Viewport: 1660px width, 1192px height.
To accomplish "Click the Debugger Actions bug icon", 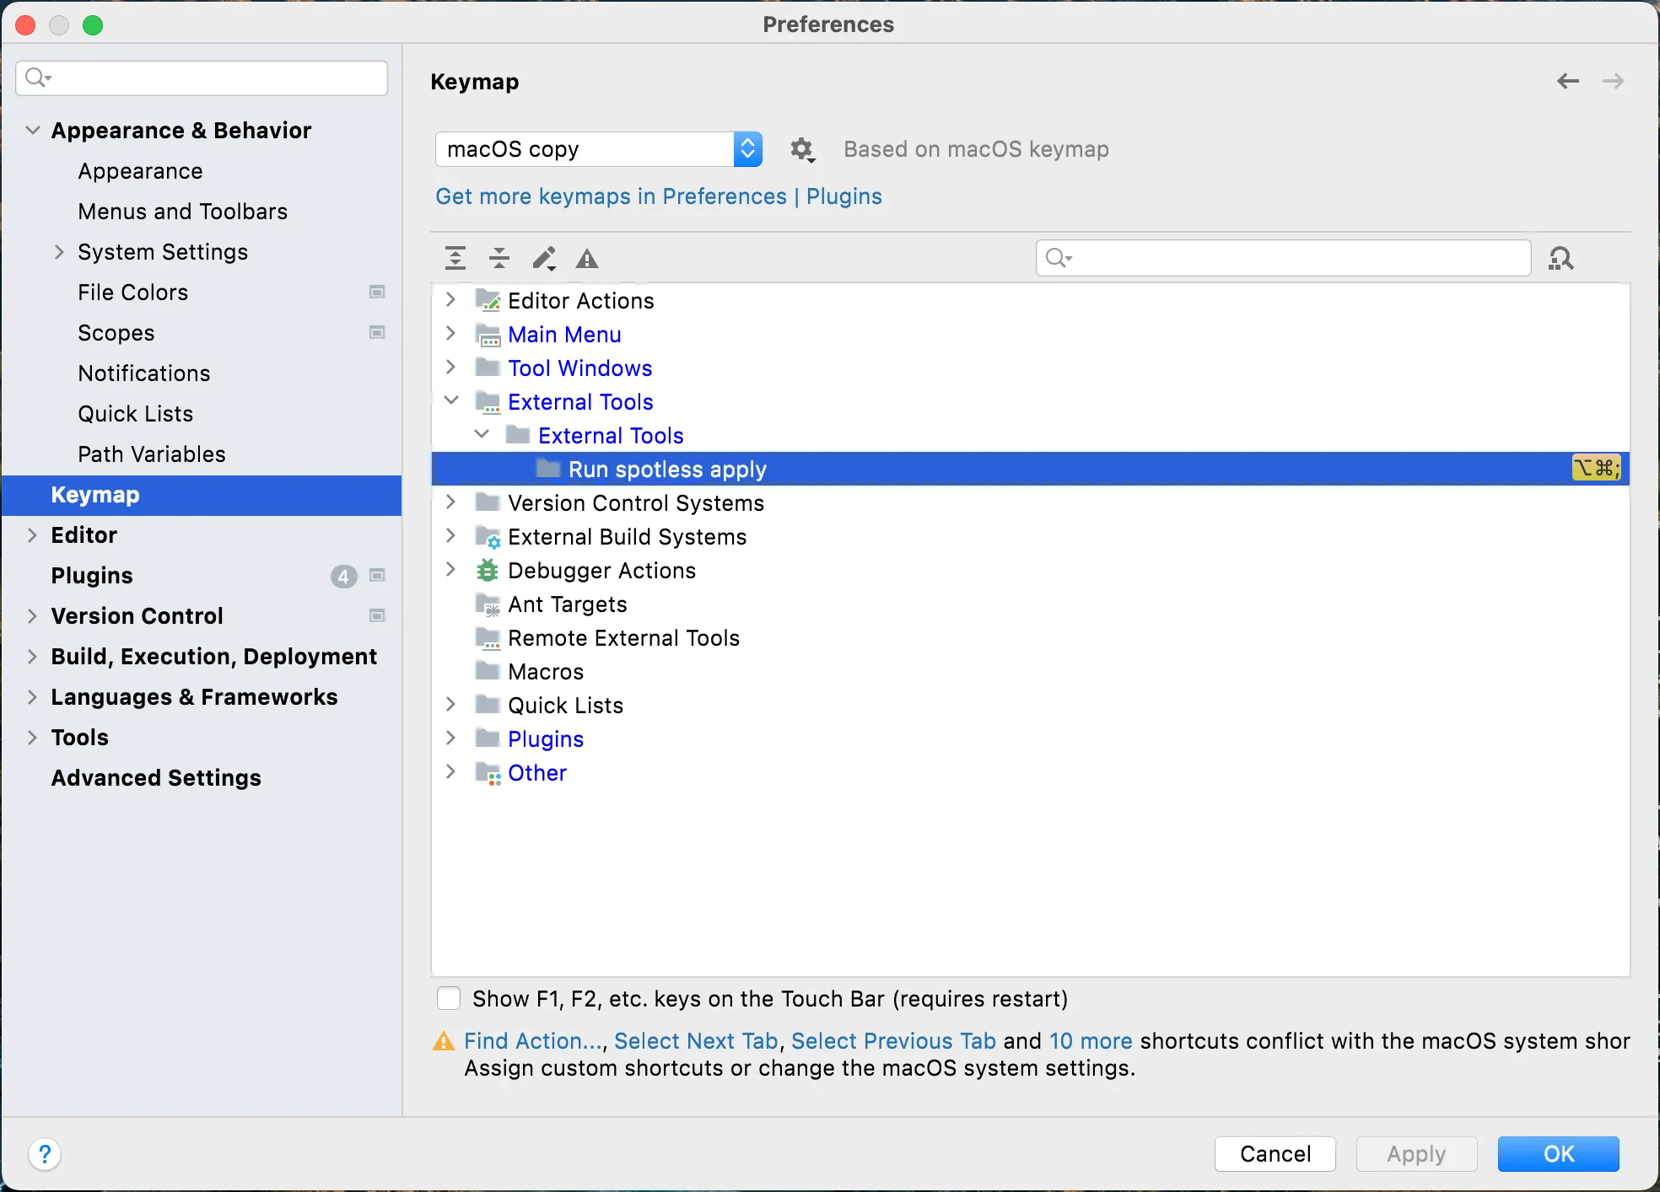I will pyautogui.click(x=488, y=571).
